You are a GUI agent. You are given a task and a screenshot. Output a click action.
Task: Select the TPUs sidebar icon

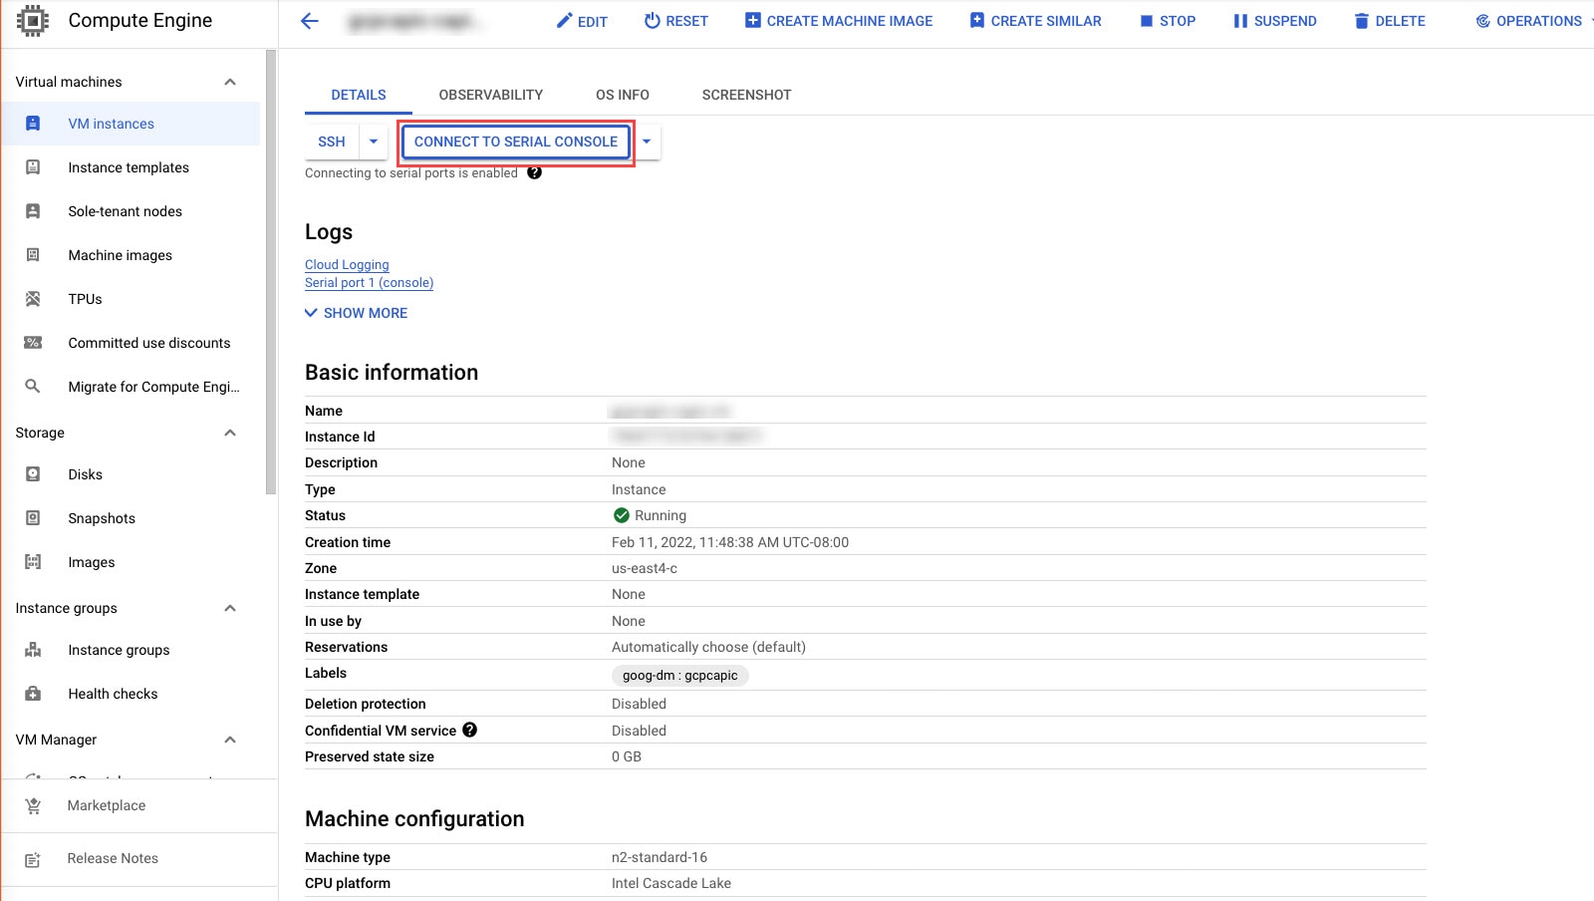click(x=33, y=299)
